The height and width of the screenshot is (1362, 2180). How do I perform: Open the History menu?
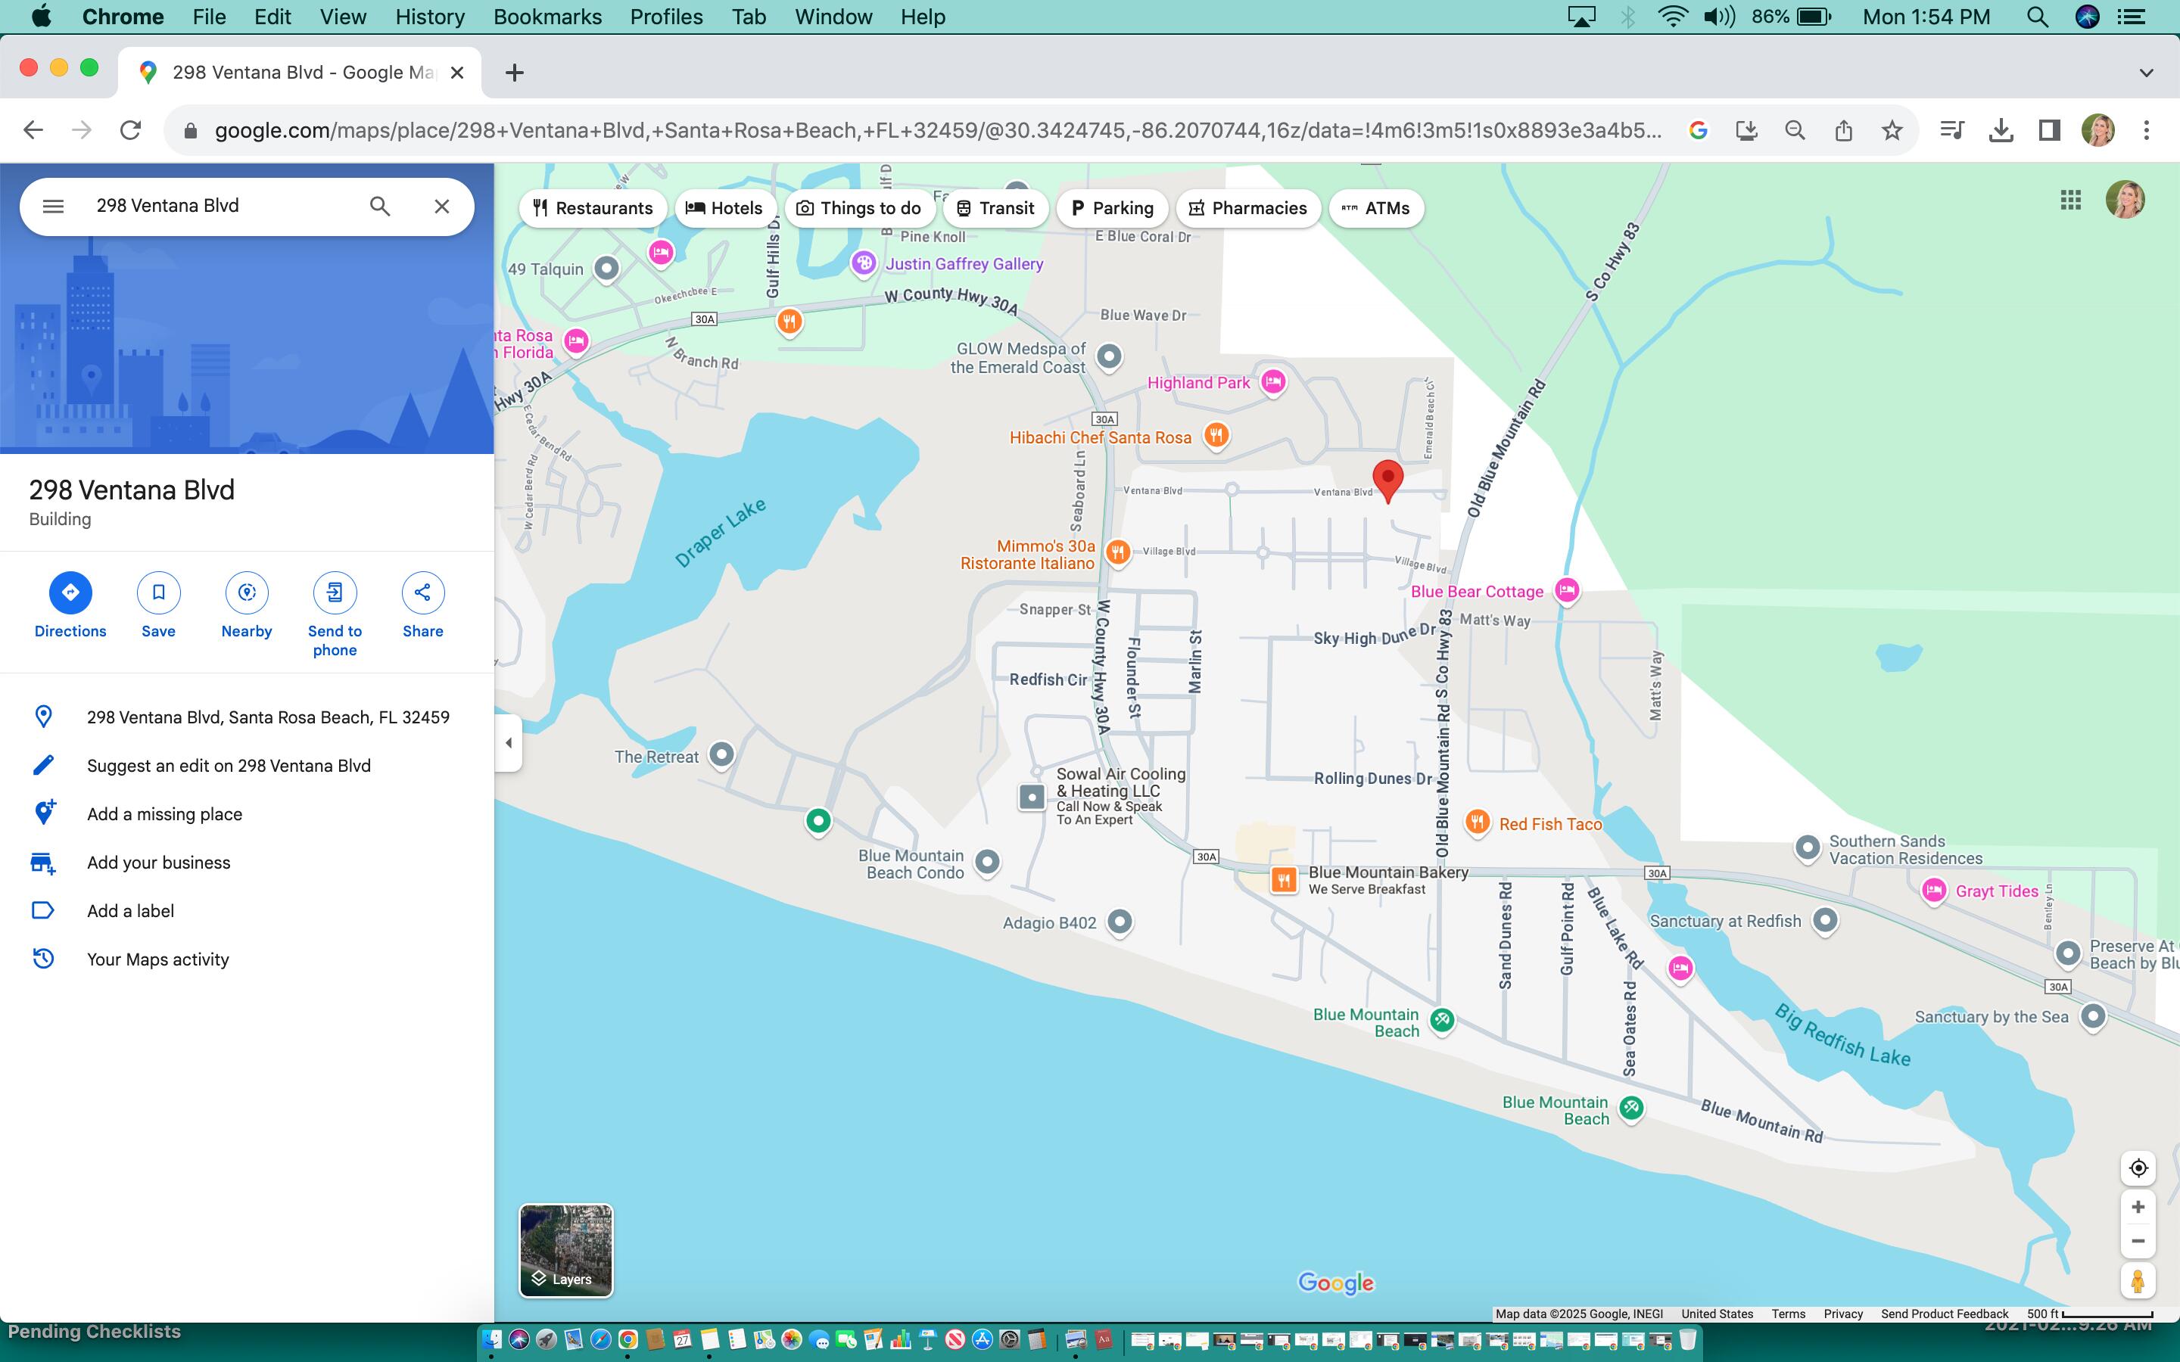click(x=430, y=17)
